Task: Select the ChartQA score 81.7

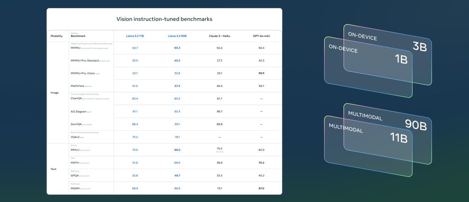Action: click(x=219, y=98)
